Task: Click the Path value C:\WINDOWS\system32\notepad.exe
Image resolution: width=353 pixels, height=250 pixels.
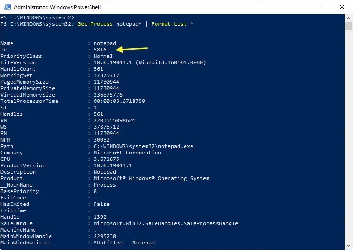Action: click(143, 146)
